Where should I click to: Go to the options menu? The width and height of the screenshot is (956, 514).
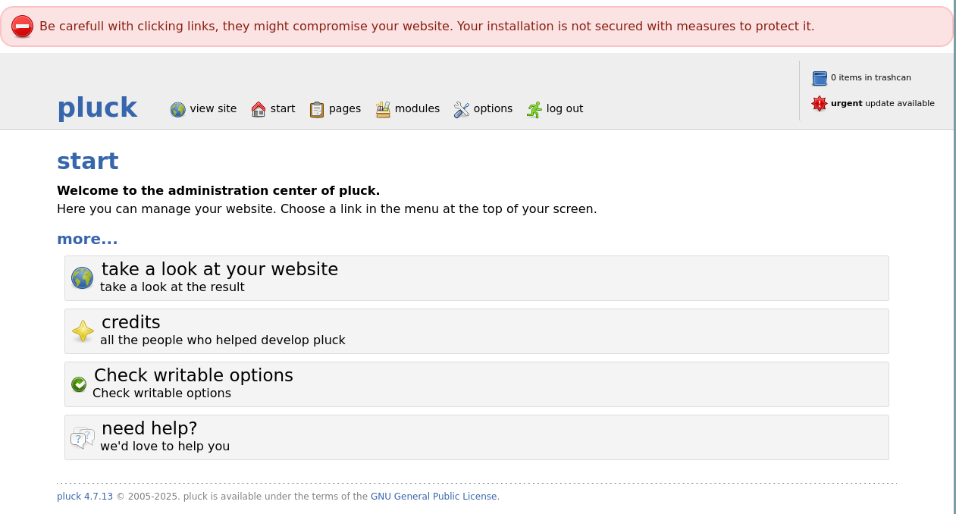point(483,109)
